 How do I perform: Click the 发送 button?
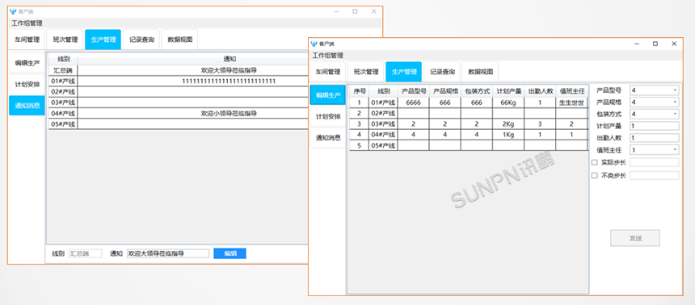point(634,238)
